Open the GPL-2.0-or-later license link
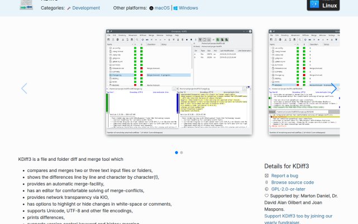Viewport: 358px width, 224px height. [288, 189]
